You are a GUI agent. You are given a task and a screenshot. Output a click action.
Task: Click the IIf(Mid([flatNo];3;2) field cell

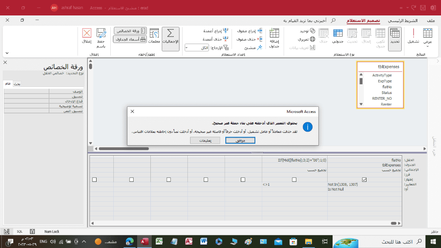click(295, 160)
